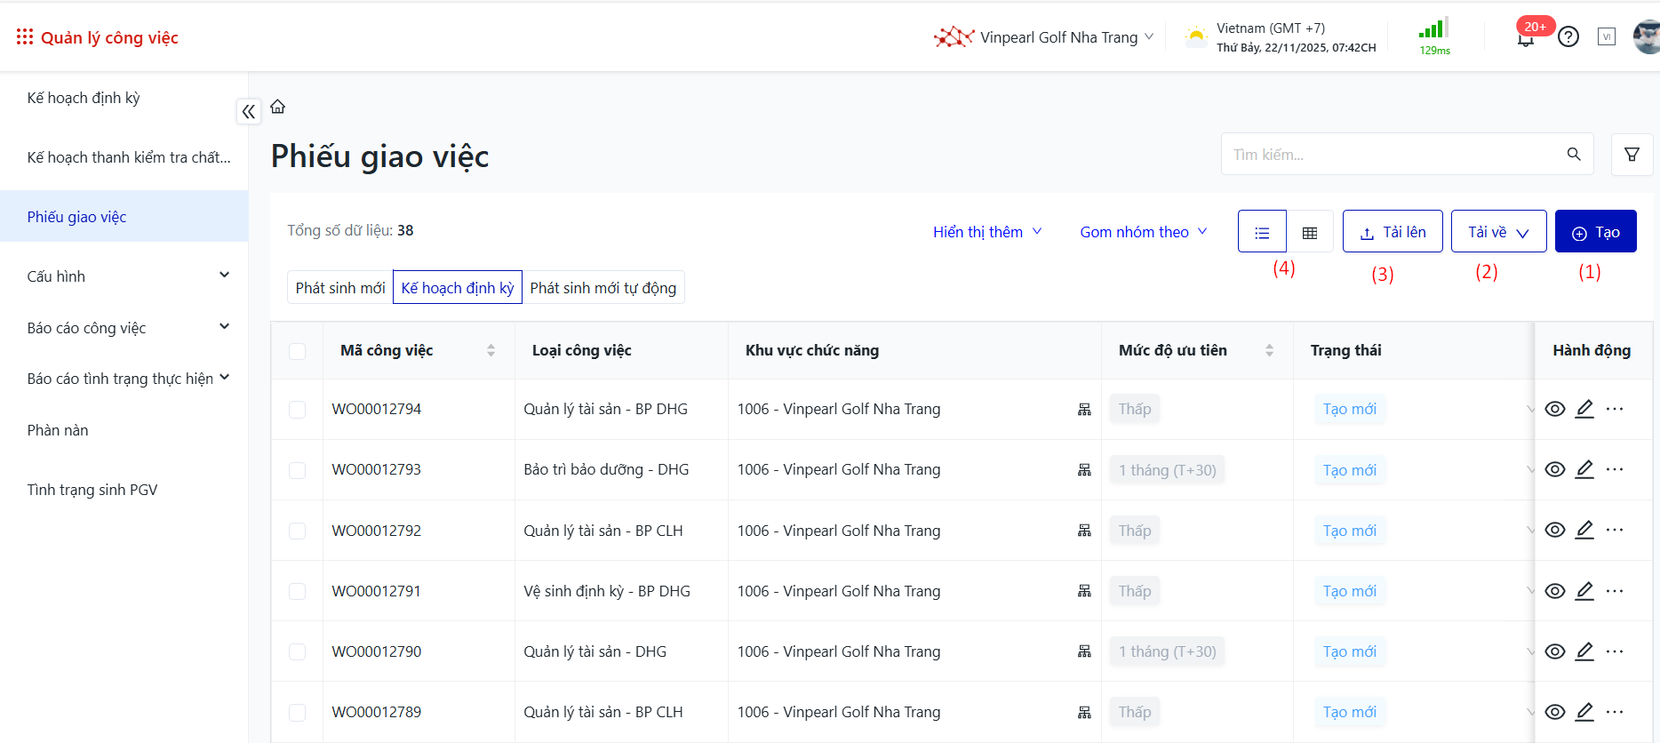The height and width of the screenshot is (743, 1660).
Task: Expand Báo cáo tình trạng thực hiện
Action: point(225,378)
